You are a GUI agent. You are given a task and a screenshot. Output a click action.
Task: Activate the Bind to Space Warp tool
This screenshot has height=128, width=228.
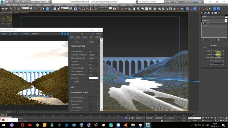pyautogui.click(x=19, y=9)
